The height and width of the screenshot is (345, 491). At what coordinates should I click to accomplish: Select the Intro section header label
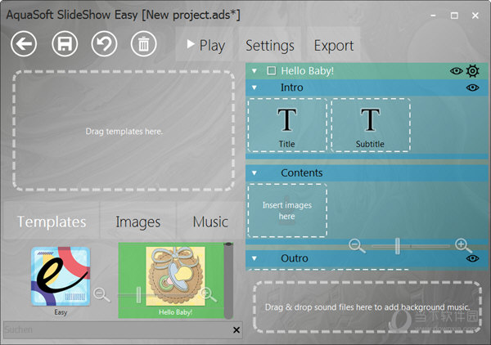[292, 87]
